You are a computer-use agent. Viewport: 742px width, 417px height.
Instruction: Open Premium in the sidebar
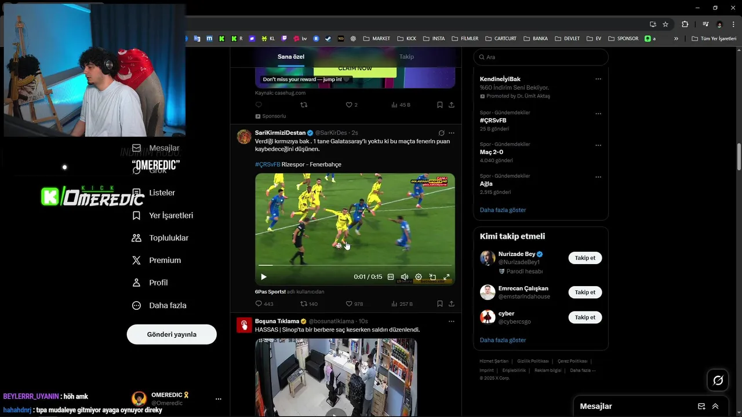coord(157,261)
